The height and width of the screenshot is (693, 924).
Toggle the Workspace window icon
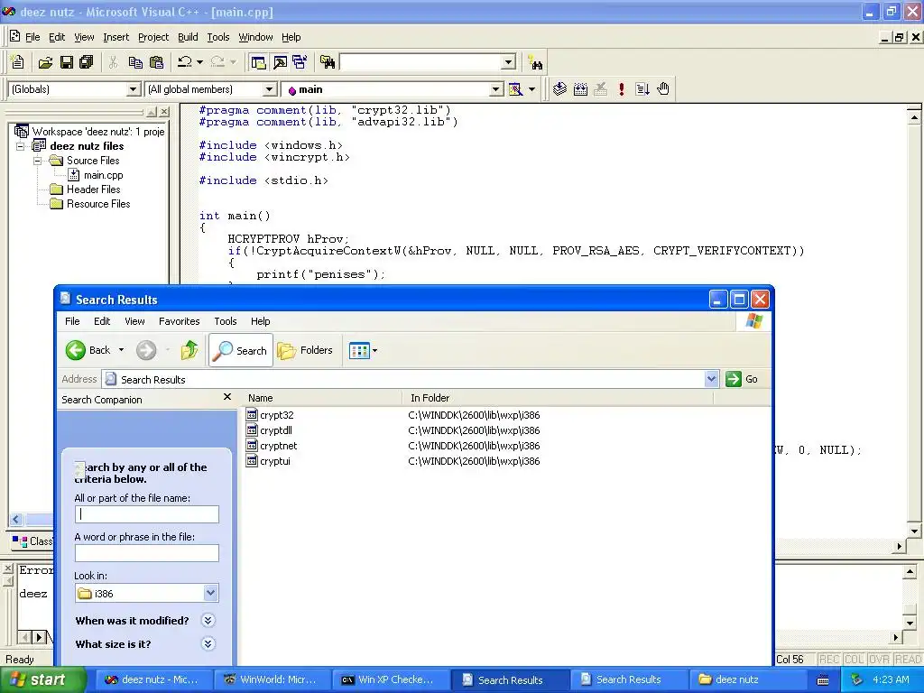(x=258, y=62)
